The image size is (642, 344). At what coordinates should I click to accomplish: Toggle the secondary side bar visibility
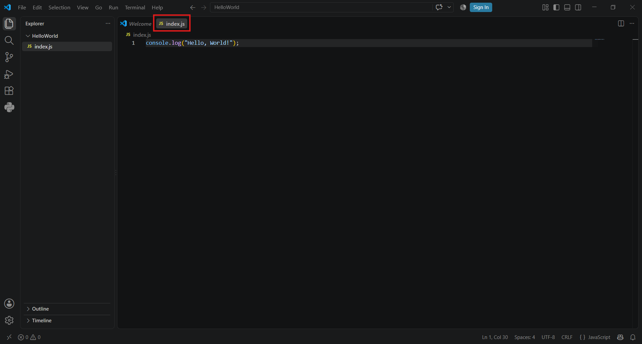[x=578, y=7]
